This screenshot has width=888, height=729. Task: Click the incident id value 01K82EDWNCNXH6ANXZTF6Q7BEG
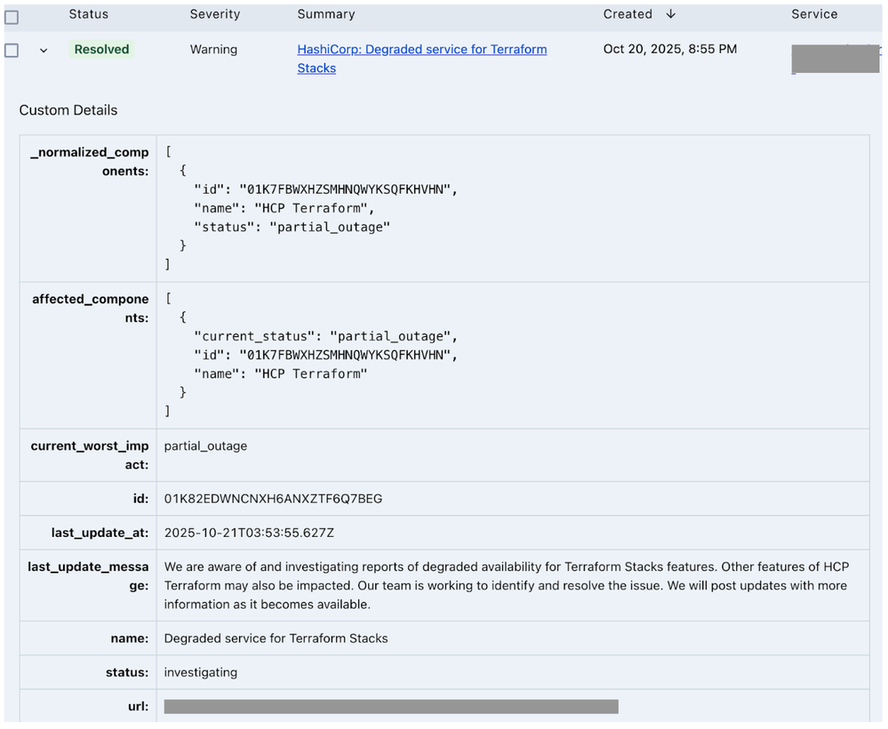pyautogui.click(x=273, y=499)
